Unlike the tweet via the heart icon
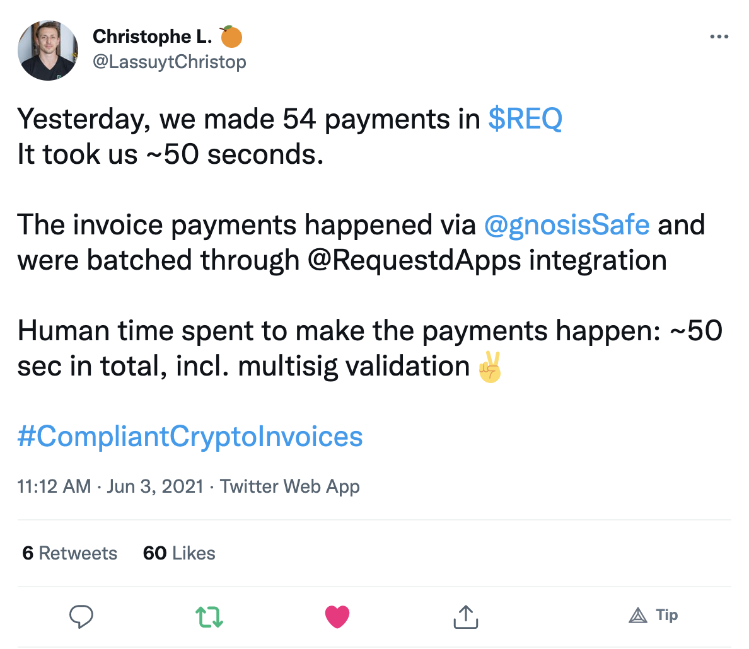 pyautogui.click(x=337, y=616)
